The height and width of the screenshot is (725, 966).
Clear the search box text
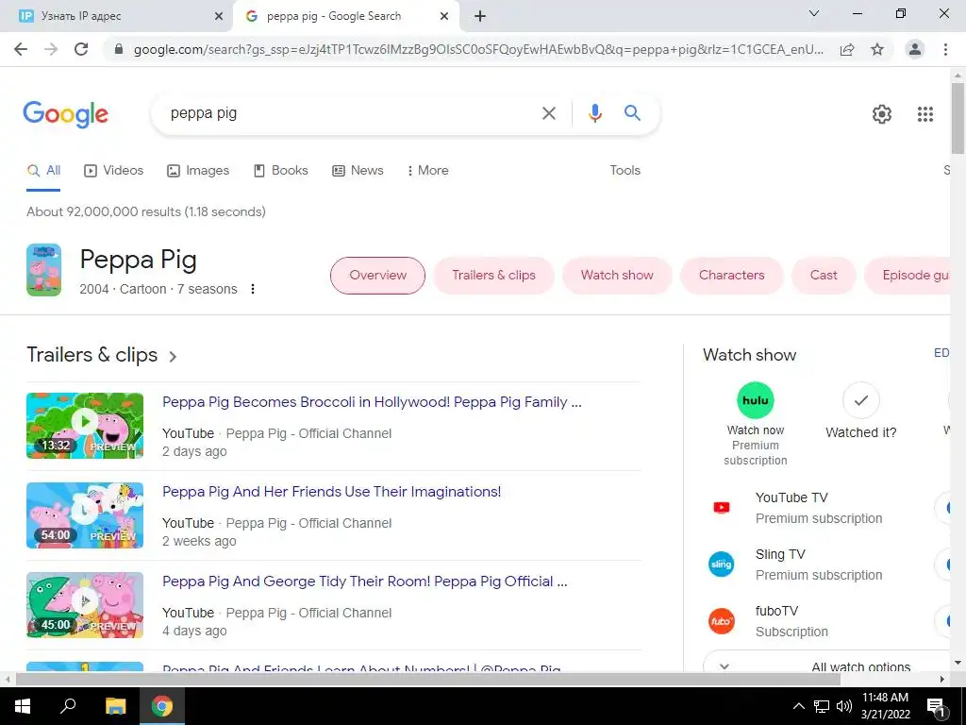[x=548, y=113]
